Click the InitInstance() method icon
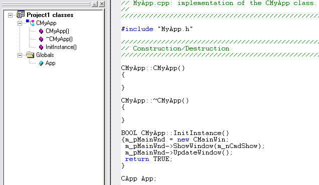319x185 pixels. click(x=41, y=47)
